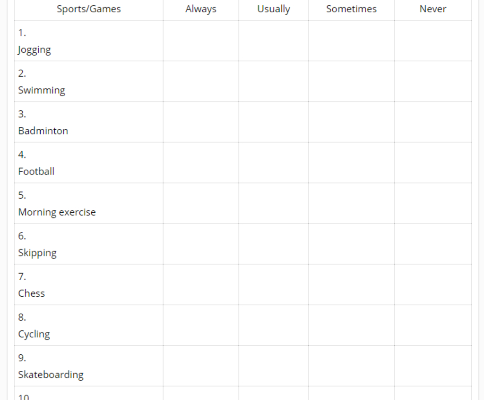
Task: Click the Never column header
Action: (x=433, y=9)
